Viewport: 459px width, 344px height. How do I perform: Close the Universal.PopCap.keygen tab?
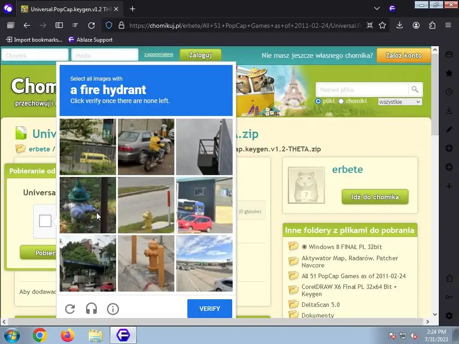pos(116,9)
